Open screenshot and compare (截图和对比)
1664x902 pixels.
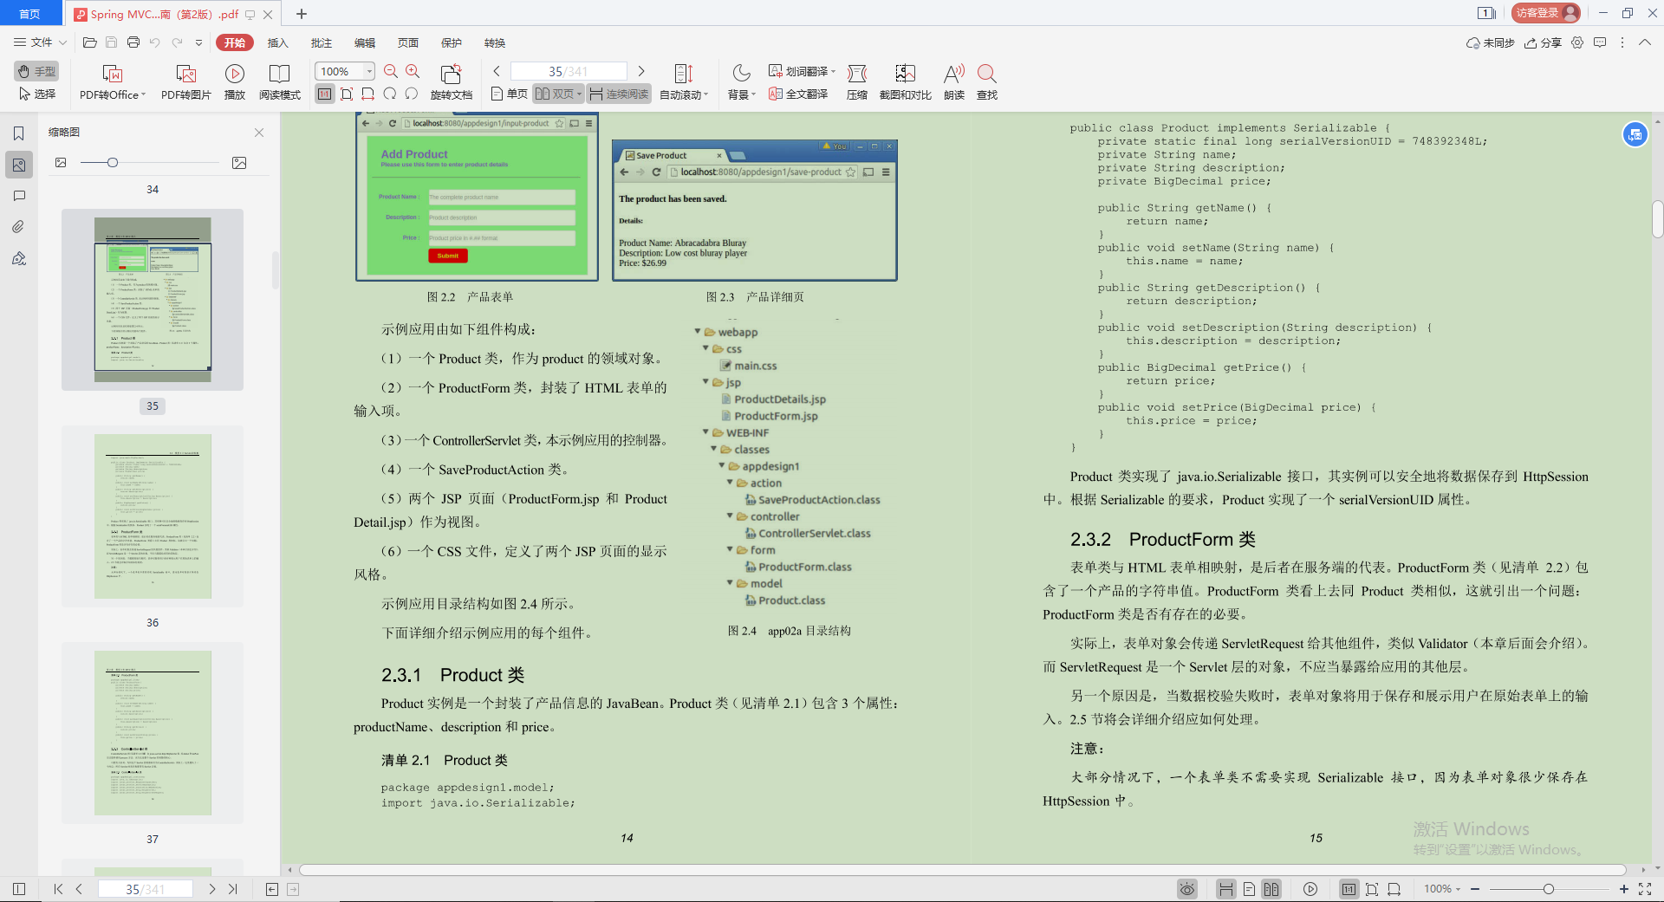(905, 82)
